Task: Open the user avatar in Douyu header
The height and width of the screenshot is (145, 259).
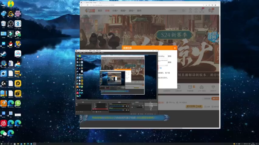Action: coord(211,10)
